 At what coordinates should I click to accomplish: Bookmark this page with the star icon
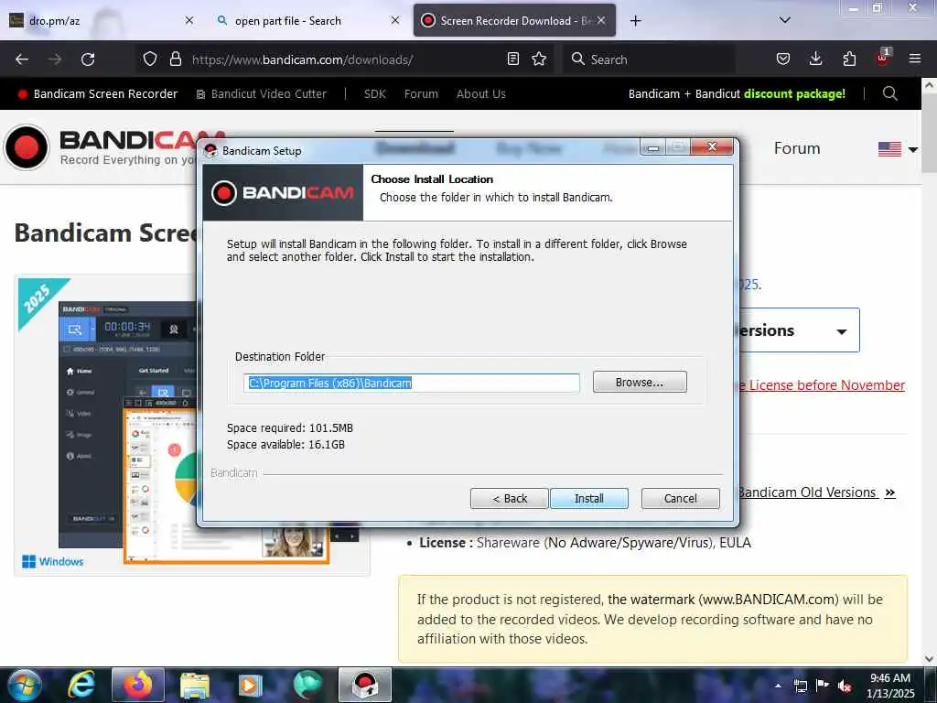click(539, 59)
